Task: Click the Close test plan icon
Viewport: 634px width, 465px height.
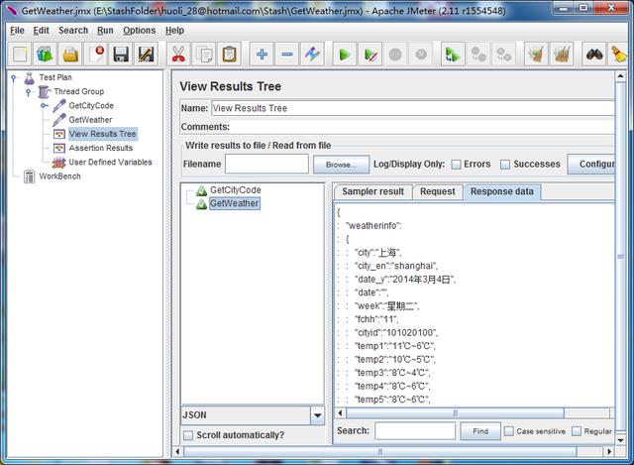Action: (x=96, y=54)
